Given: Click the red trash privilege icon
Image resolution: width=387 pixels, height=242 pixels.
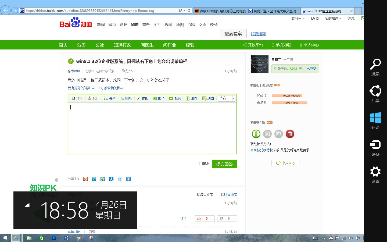Looking at the screenshot, I should (x=290, y=134).
